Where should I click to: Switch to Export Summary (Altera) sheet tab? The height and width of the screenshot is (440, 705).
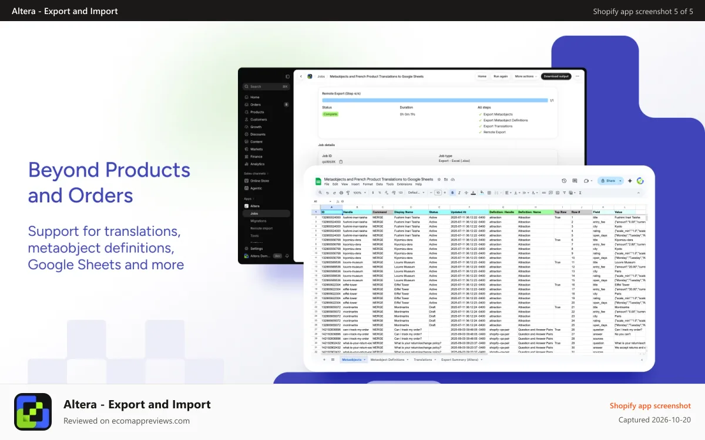click(462, 359)
